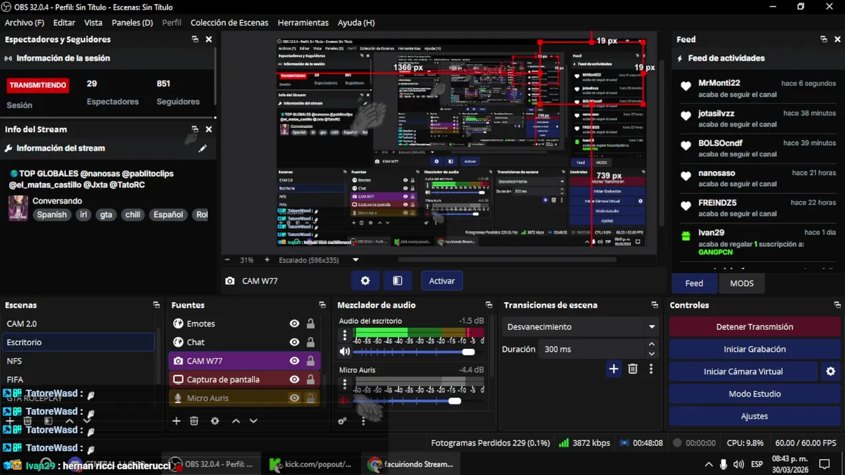Toggle visibility of Captura de pantalla
This screenshot has width=845, height=475.
(x=294, y=379)
